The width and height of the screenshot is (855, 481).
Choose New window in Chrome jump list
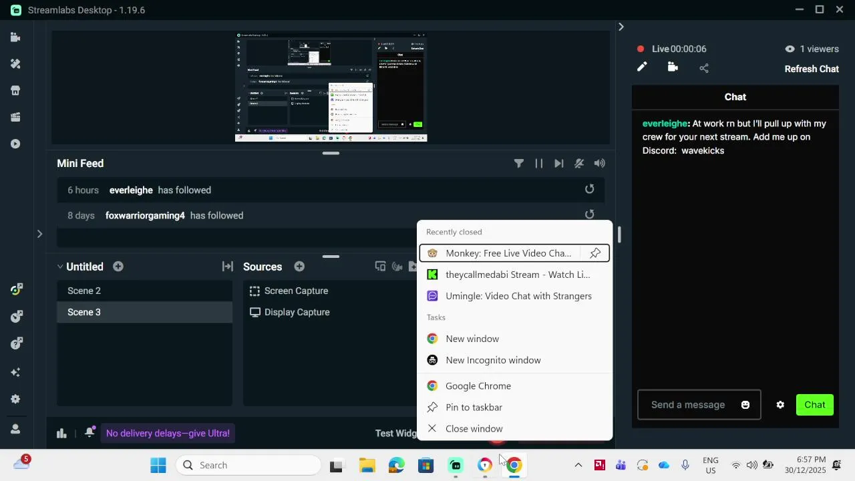pos(514,339)
